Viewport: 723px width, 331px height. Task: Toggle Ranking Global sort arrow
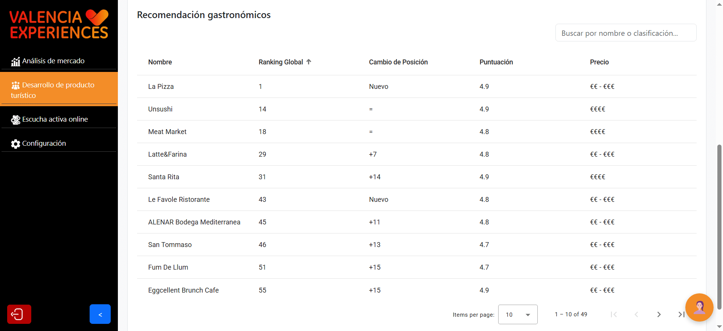309,62
